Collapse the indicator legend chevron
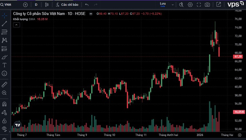This screenshot has height=140, width=246. point(17,25)
